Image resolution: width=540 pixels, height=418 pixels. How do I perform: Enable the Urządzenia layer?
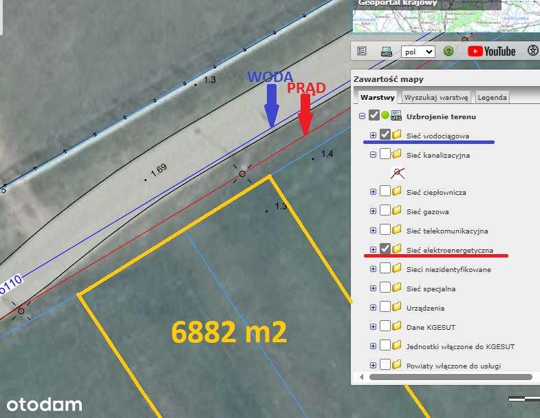[385, 306]
